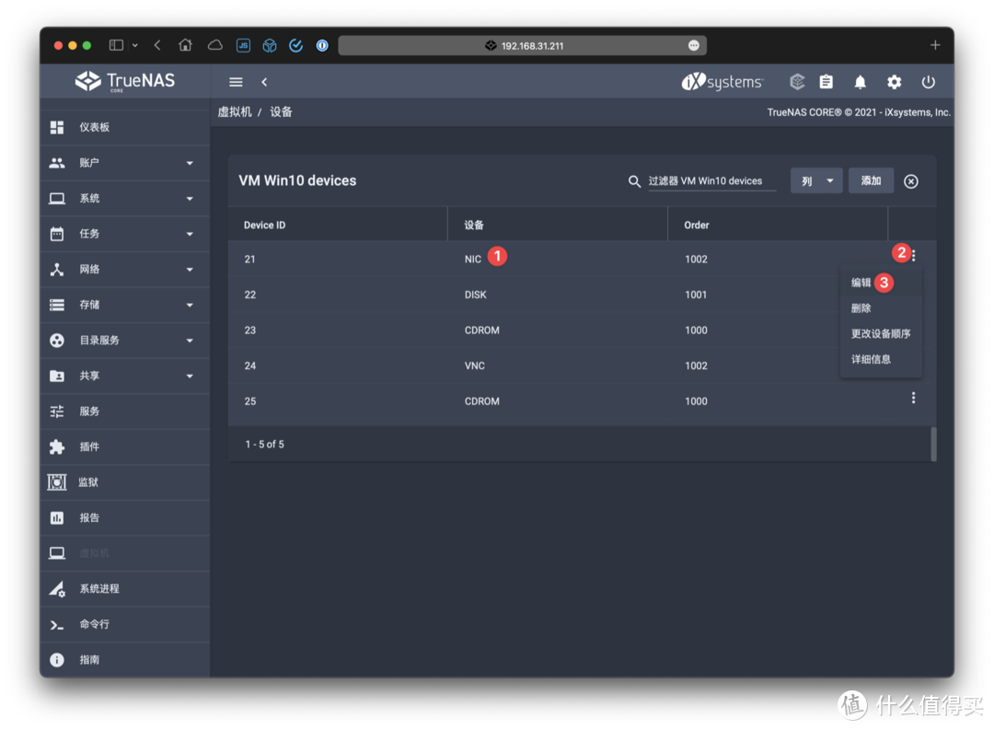This screenshot has width=994, height=730.
Task: Expand the Directory Services (目录服务) arrow
Action: (190, 342)
